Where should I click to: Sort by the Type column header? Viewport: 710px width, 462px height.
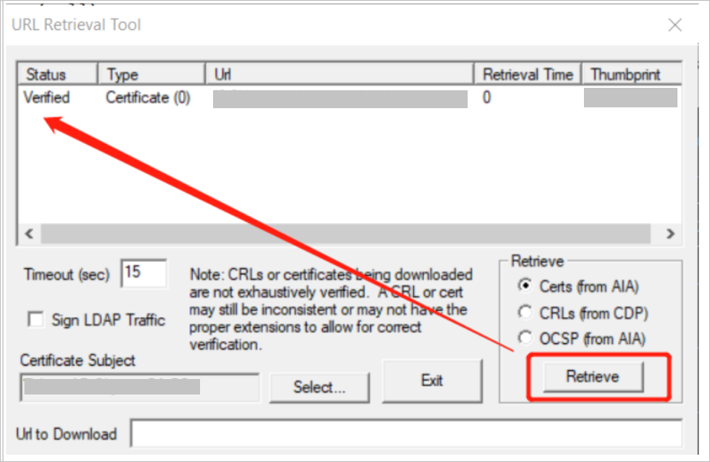(151, 74)
